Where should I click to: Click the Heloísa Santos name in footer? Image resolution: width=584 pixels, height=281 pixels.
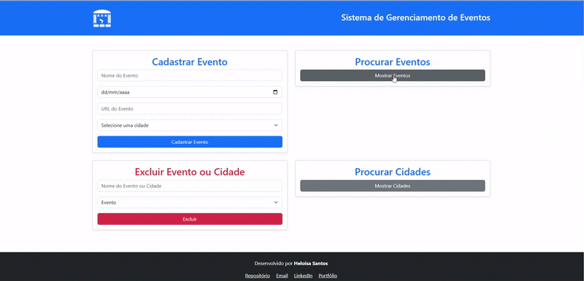click(311, 263)
